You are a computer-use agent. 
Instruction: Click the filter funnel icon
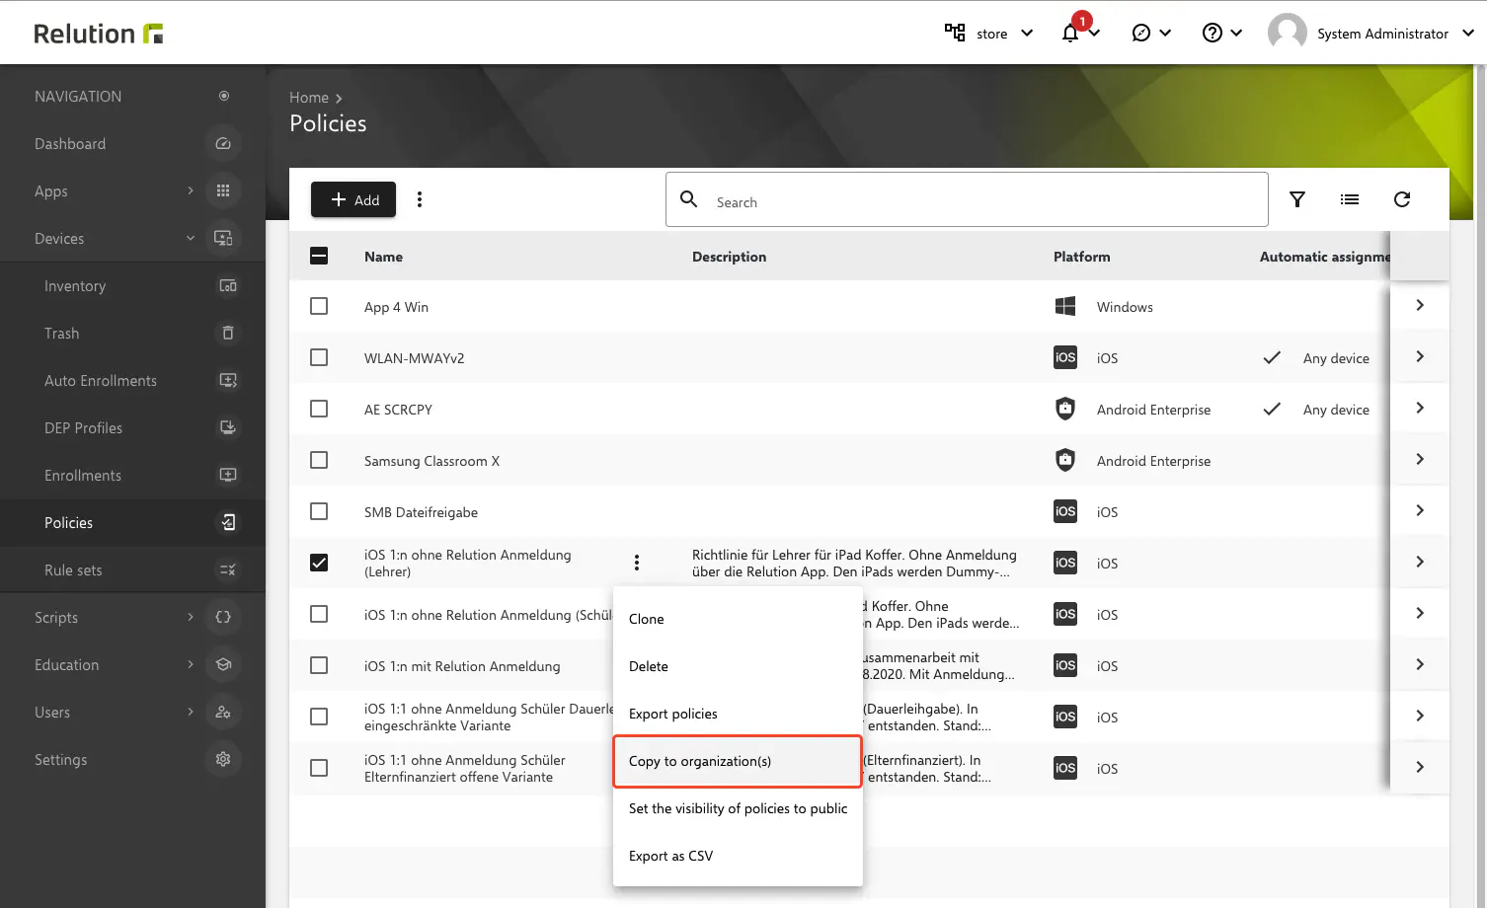pyautogui.click(x=1297, y=199)
